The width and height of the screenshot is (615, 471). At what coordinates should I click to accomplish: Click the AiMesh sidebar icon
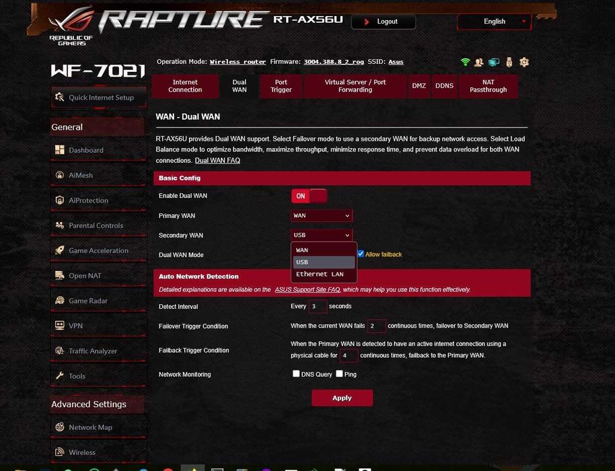pyautogui.click(x=60, y=175)
